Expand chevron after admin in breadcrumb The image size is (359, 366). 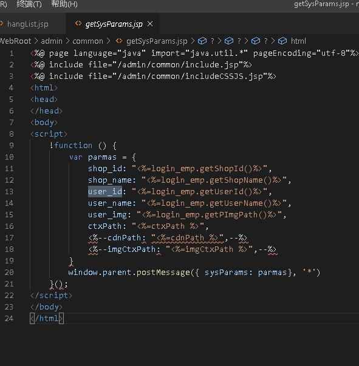68,41
